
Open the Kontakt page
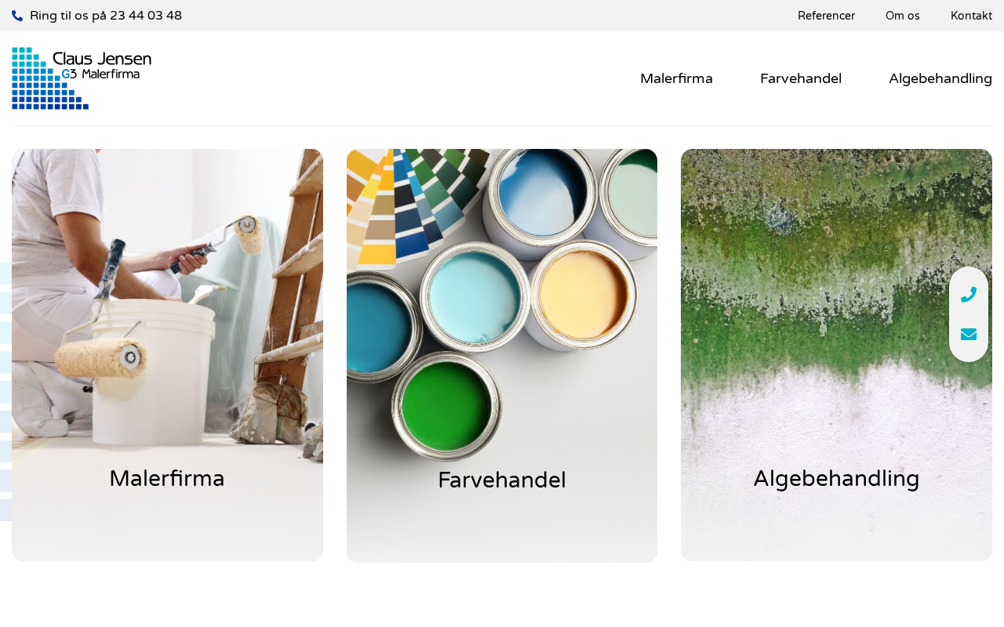point(971,16)
